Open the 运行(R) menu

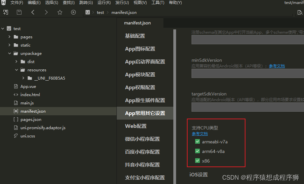(104, 3)
